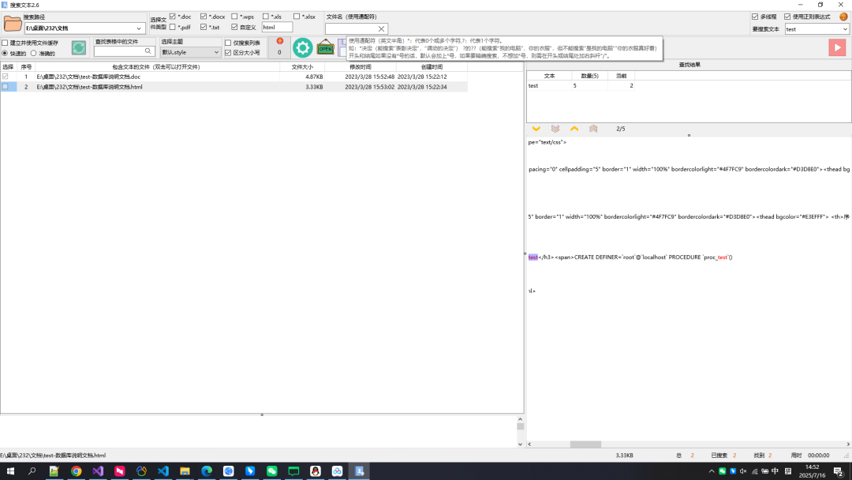Select row test-数据库说明文档.html
The height and width of the screenshot is (480, 852).
point(234,87)
